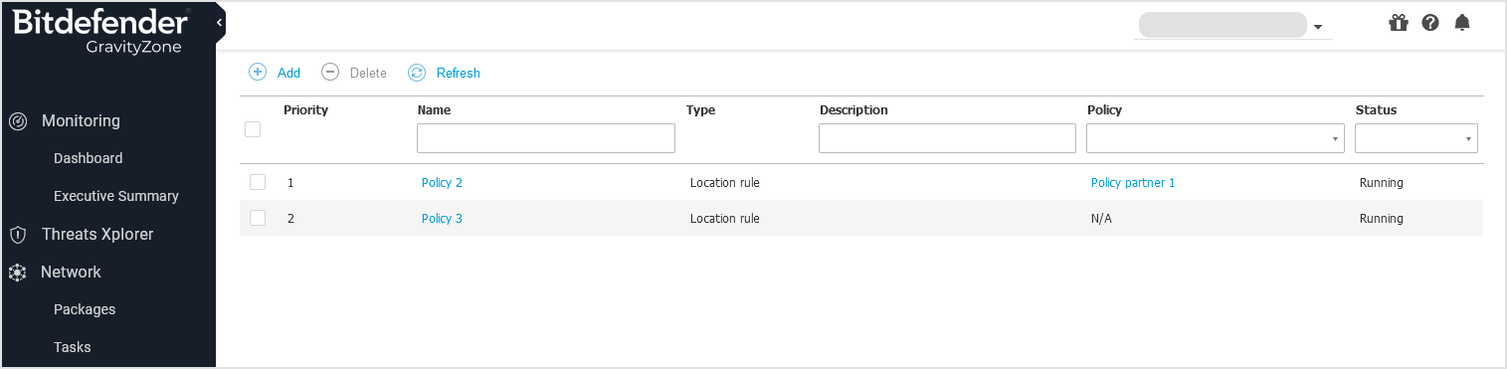Collapse the sidebar with the arrow handle

point(220,22)
